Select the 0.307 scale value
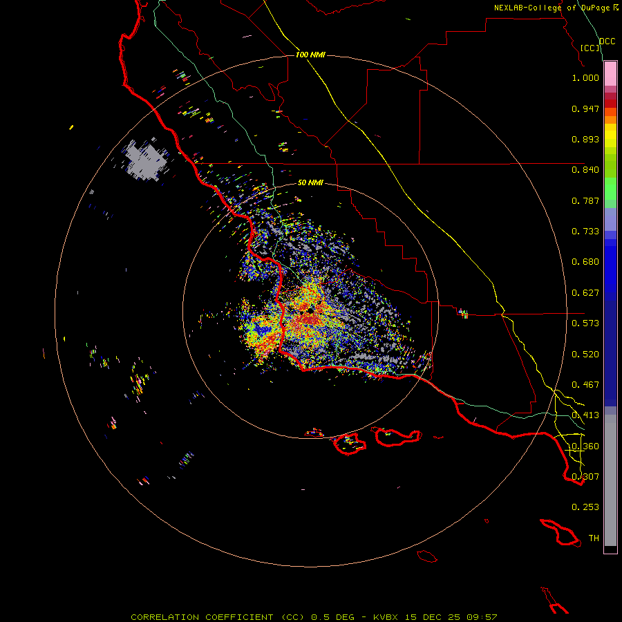Viewport: 622px width, 622px height. click(585, 477)
